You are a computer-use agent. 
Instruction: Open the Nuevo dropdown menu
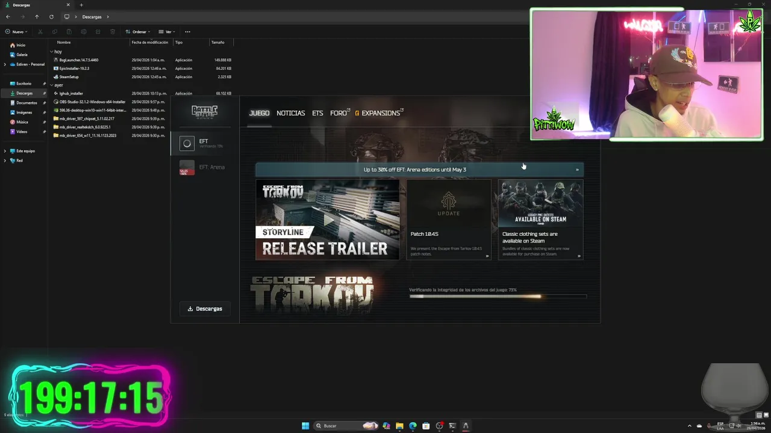click(15, 32)
